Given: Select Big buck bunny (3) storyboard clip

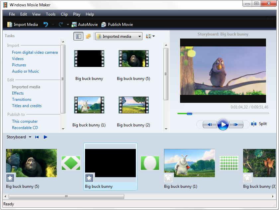Looking at the screenshot, I should 259,163.
